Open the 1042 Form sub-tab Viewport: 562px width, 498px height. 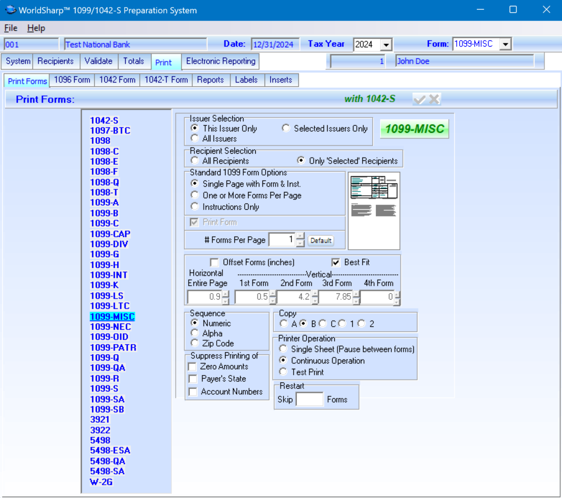tap(117, 80)
